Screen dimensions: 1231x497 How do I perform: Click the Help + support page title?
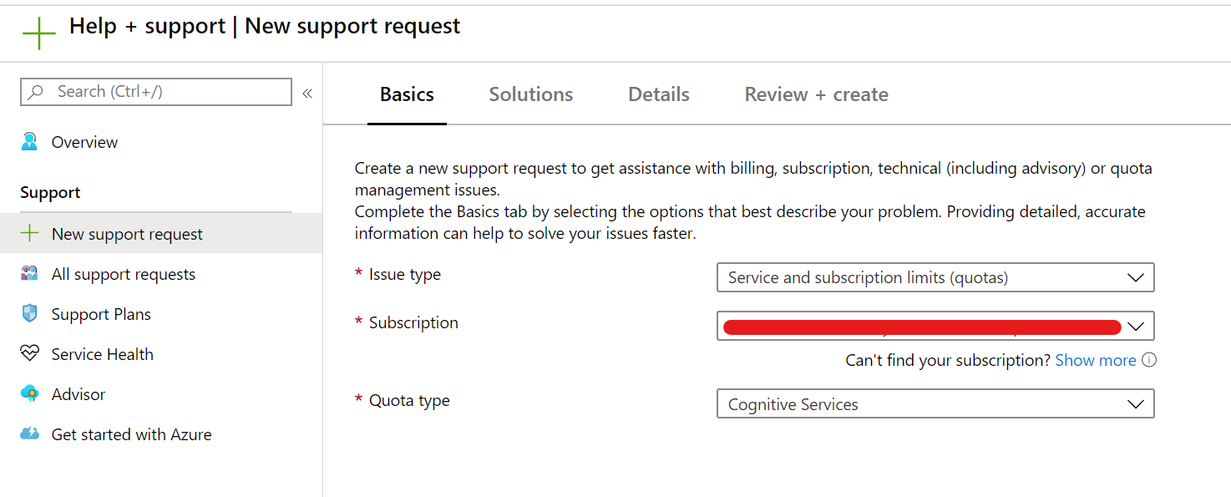tap(265, 26)
